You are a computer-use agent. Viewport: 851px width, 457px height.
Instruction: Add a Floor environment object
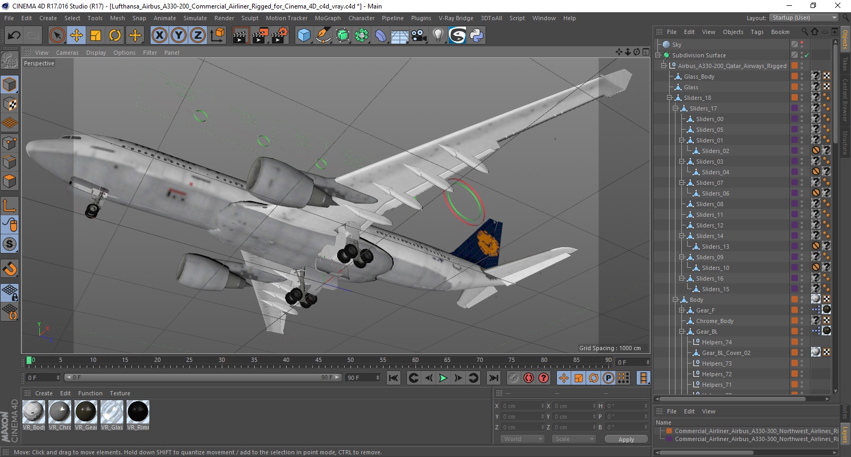pyautogui.click(x=399, y=36)
